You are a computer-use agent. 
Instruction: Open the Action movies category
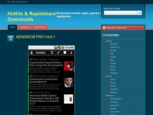[x=113, y=79]
